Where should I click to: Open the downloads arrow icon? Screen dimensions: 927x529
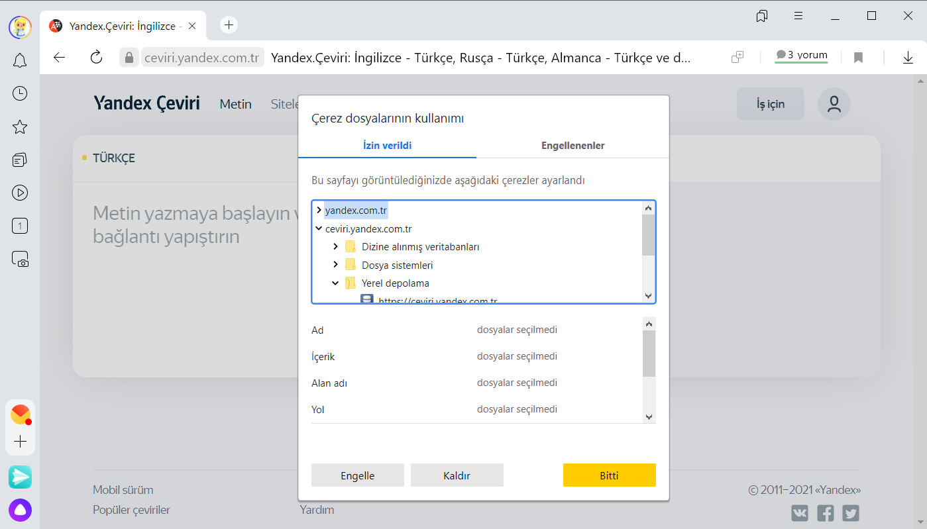[x=908, y=58]
